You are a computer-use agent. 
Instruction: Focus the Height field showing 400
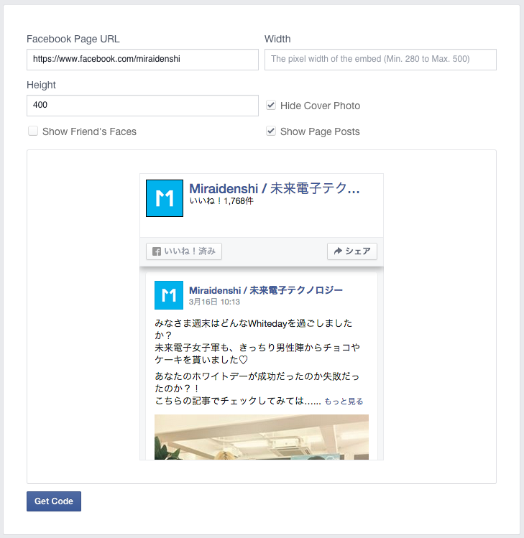[142, 106]
